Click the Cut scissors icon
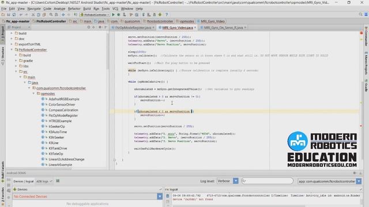Image resolution: width=369 pixels, height=207 pixels. (33, 14)
